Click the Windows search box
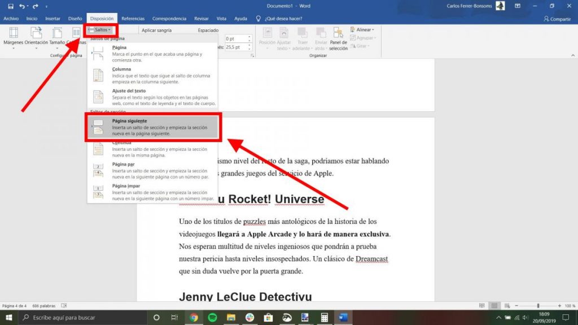The image size is (578, 325). click(x=79, y=317)
